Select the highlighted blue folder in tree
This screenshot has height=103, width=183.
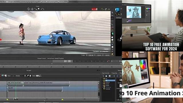point(109,80)
